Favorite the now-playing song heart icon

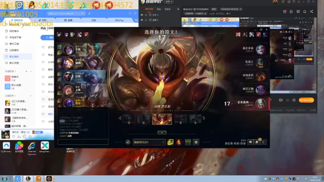coord(13,136)
